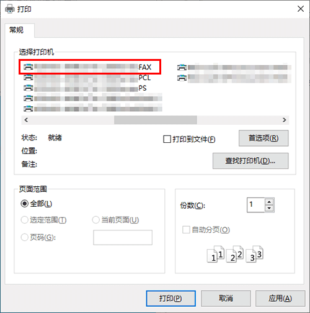Select the PCL printer icon
This screenshot has width=310, height=313.
tap(28, 78)
